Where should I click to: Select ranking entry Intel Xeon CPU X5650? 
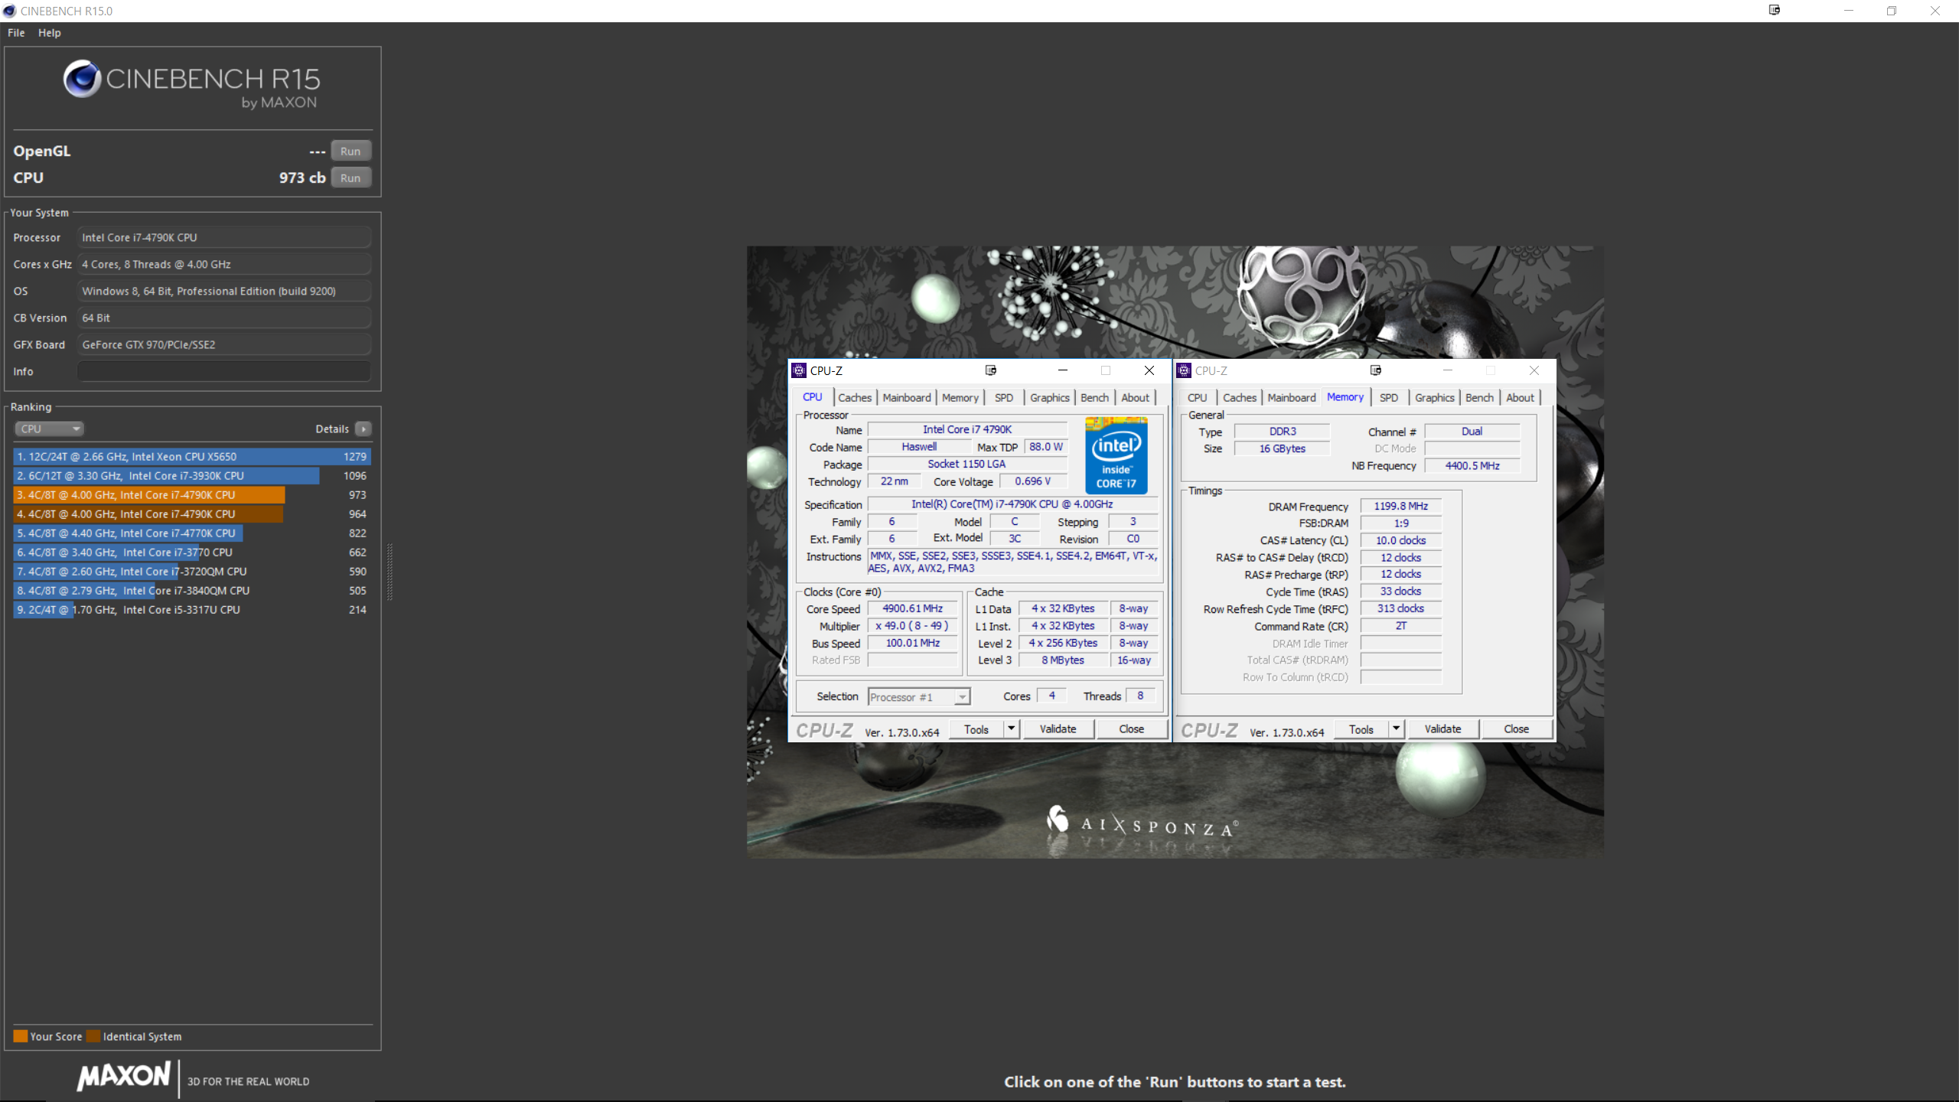[192, 456]
